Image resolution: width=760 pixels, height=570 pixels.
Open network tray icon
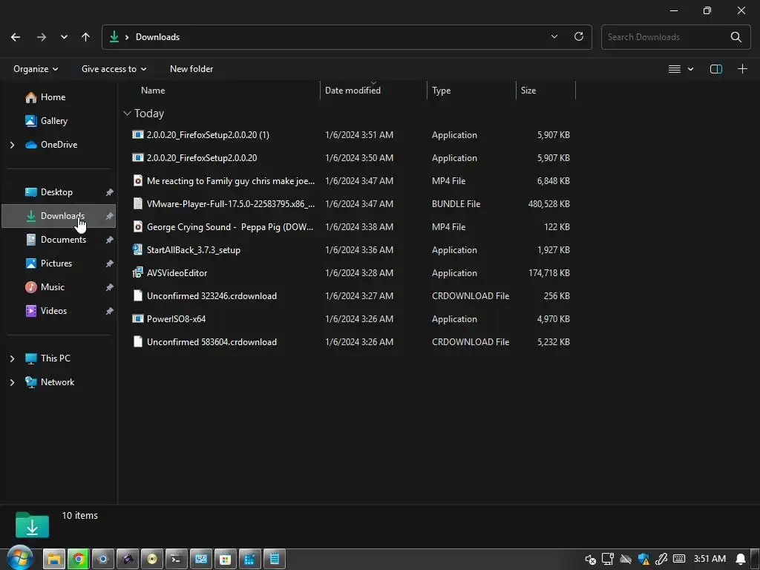608,560
